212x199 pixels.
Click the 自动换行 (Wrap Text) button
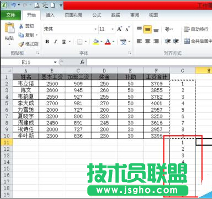(x=196, y=29)
